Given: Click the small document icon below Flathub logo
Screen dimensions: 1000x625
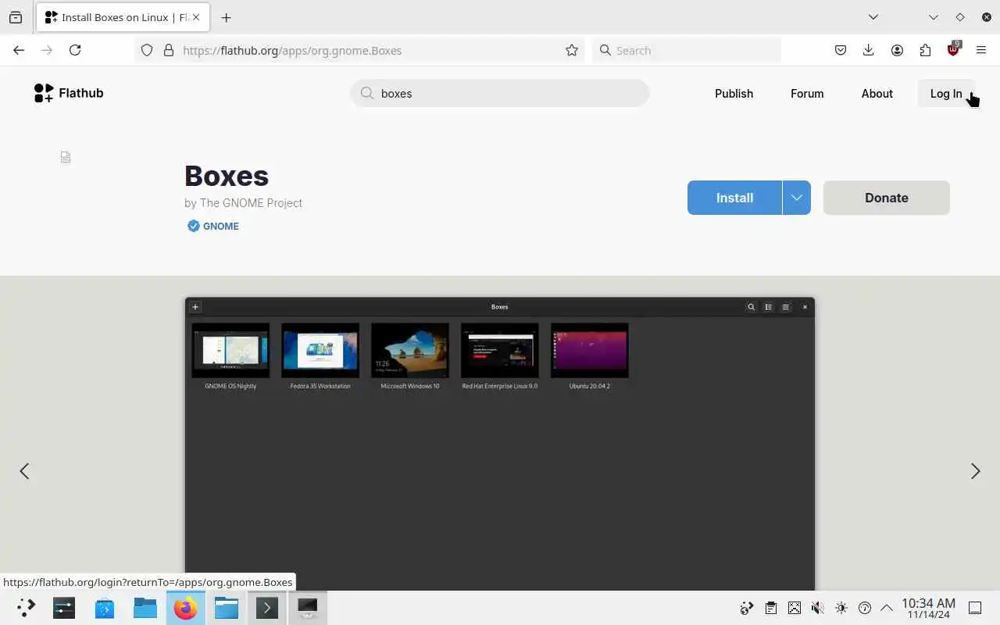Looking at the screenshot, I should tap(66, 157).
